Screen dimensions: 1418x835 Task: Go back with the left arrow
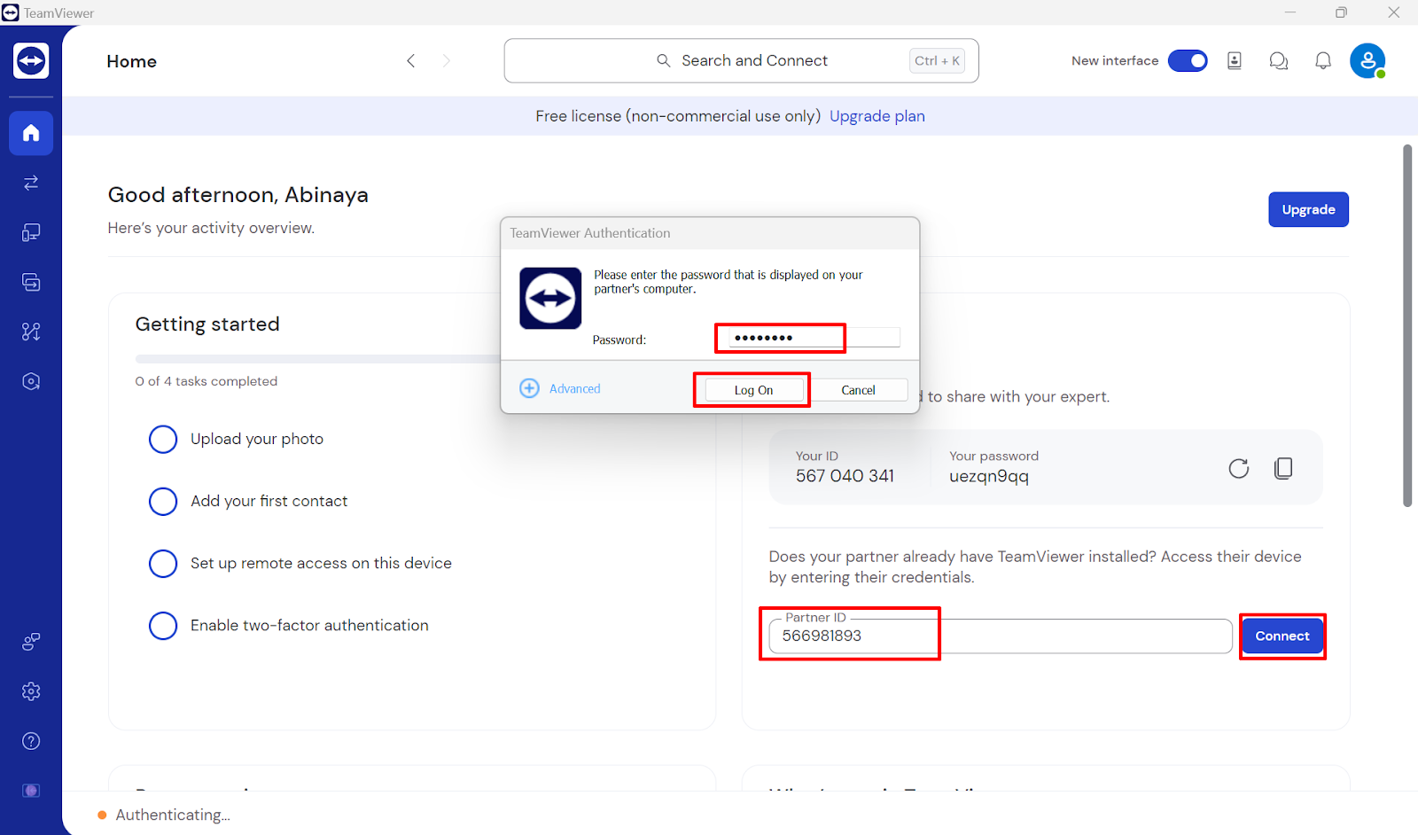[x=410, y=61]
